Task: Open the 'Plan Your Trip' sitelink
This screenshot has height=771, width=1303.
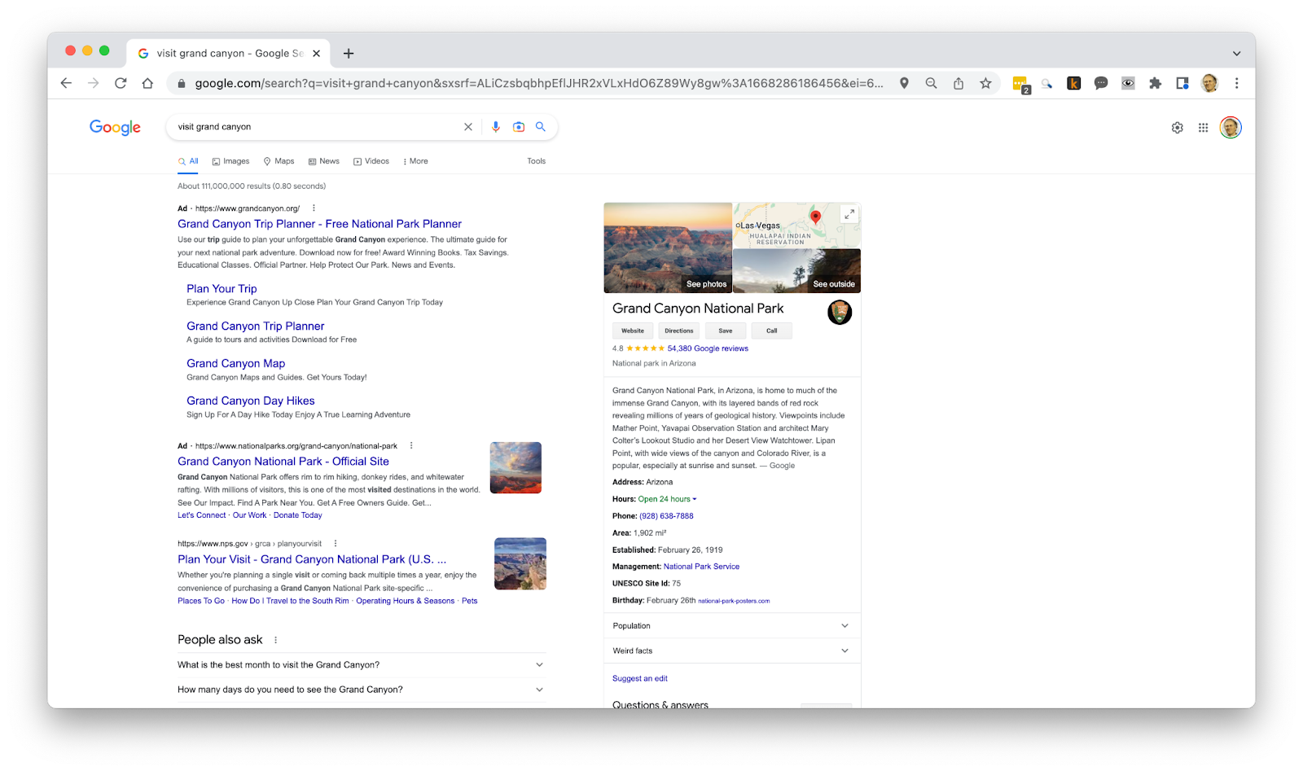Action: click(222, 289)
